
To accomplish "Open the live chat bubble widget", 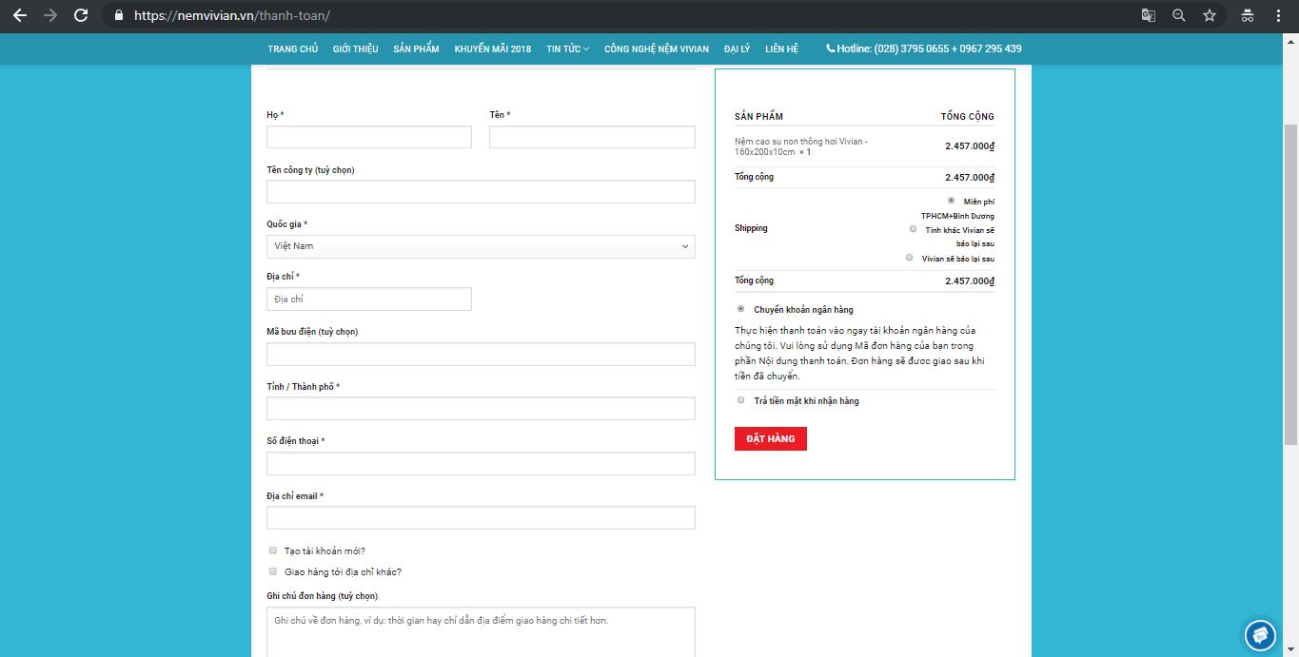I will pos(1260,634).
